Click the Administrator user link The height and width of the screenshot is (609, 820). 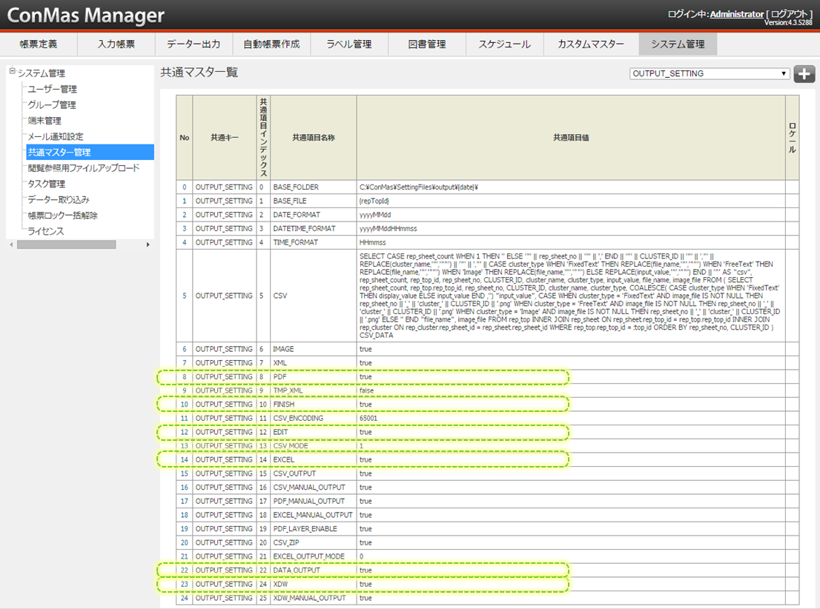(736, 14)
